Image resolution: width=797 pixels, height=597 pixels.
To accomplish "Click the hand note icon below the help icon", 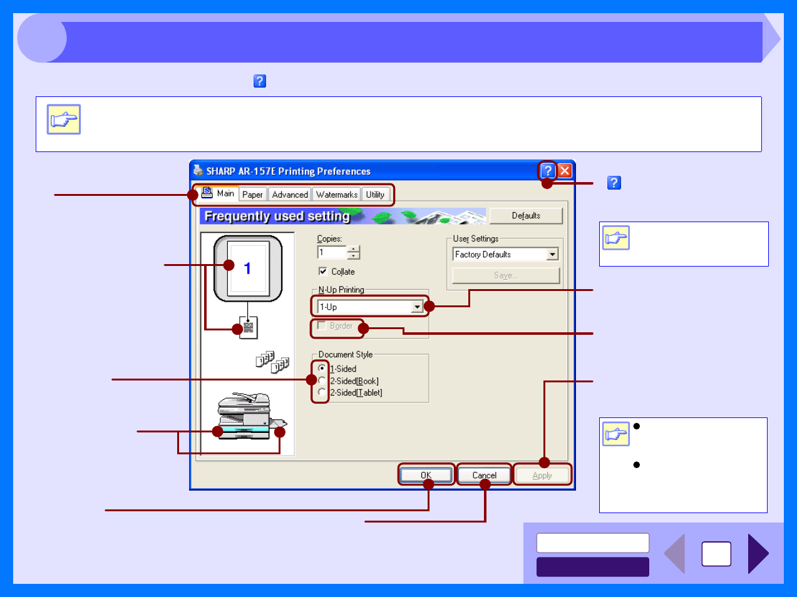I will pyautogui.click(x=616, y=238).
